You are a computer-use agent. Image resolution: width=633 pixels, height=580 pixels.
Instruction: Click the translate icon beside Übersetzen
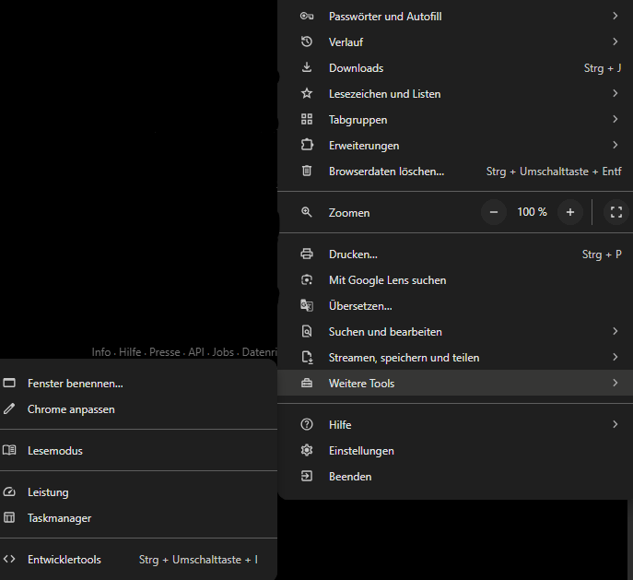click(307, 306)
